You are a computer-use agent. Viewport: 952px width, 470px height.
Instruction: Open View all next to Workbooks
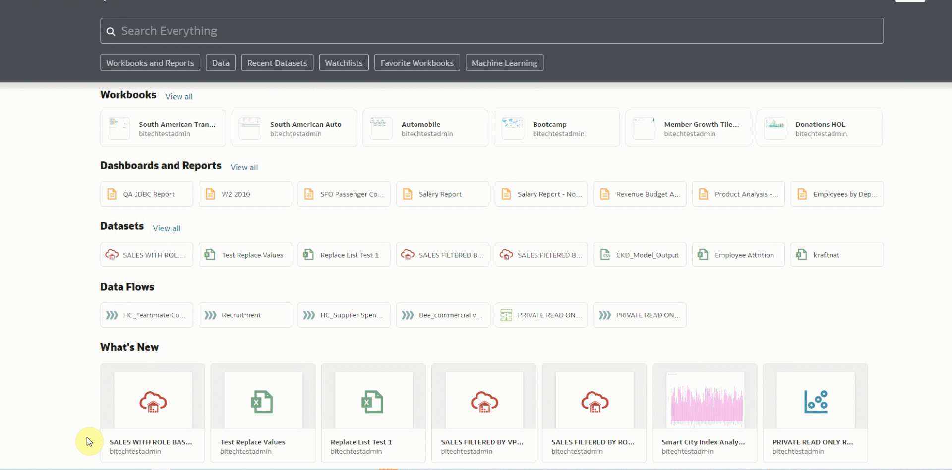point(178,96)
